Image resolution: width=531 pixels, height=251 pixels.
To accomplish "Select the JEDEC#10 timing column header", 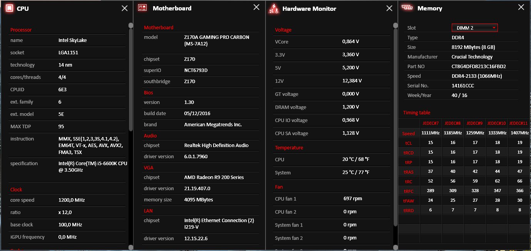I will (496, 123).
